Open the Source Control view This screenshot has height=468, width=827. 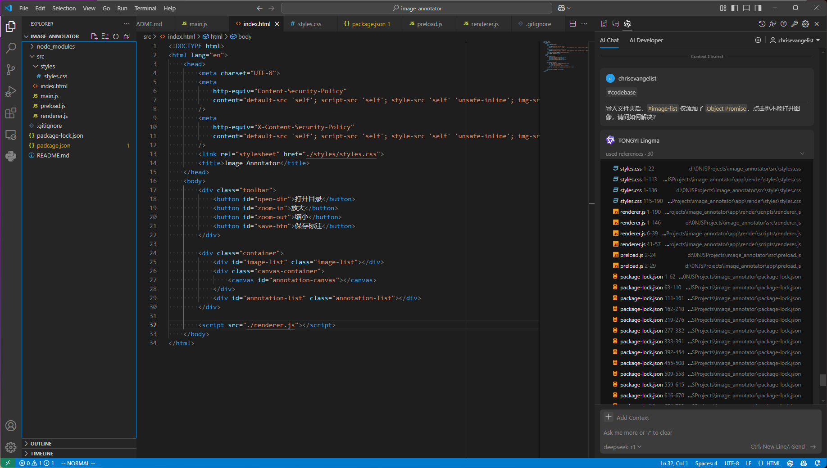[11, 70]
